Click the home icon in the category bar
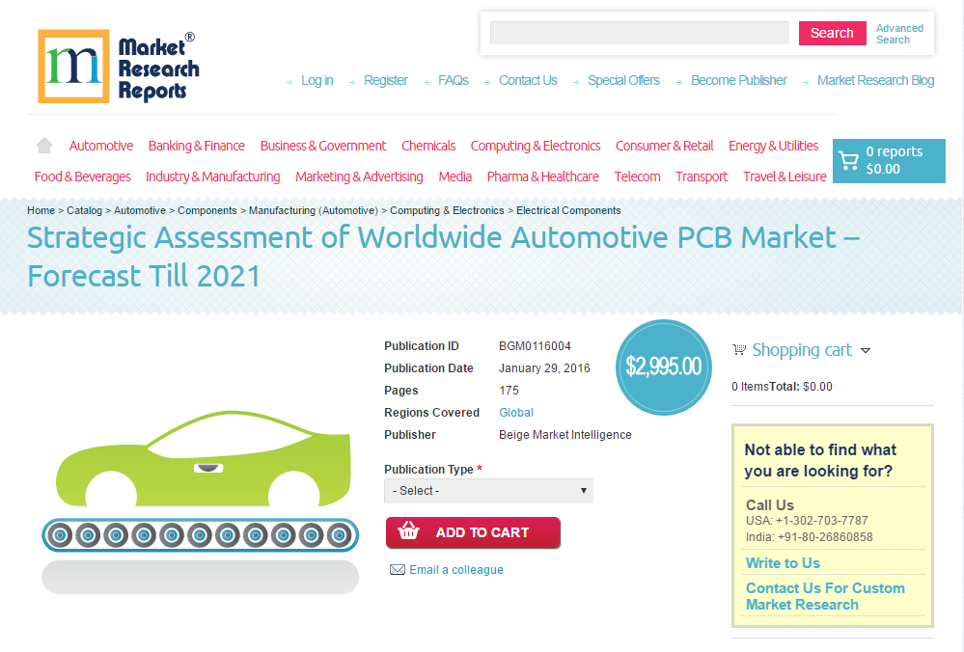 click(43, 145)
